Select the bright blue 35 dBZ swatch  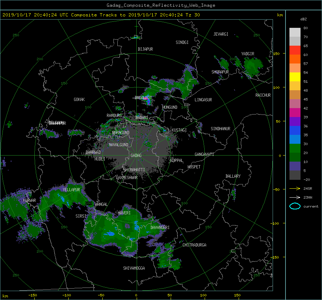coord(295,131)
